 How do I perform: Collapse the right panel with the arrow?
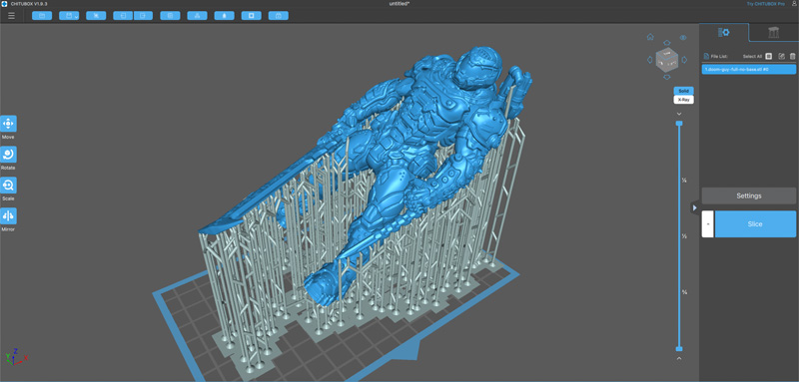coord(694,207)
